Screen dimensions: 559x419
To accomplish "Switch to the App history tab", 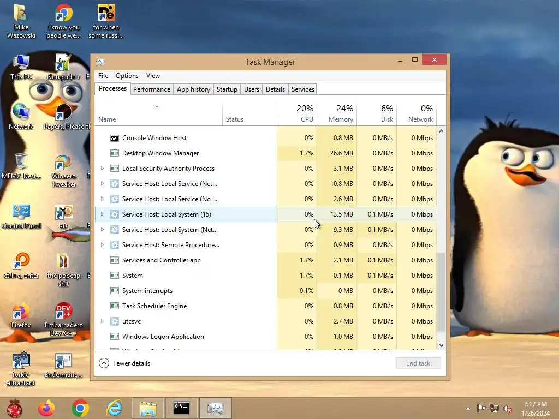I will [x=194, y=89].
